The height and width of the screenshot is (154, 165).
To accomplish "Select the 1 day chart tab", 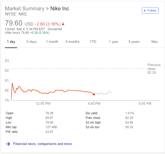I will [x=11, y=42].
